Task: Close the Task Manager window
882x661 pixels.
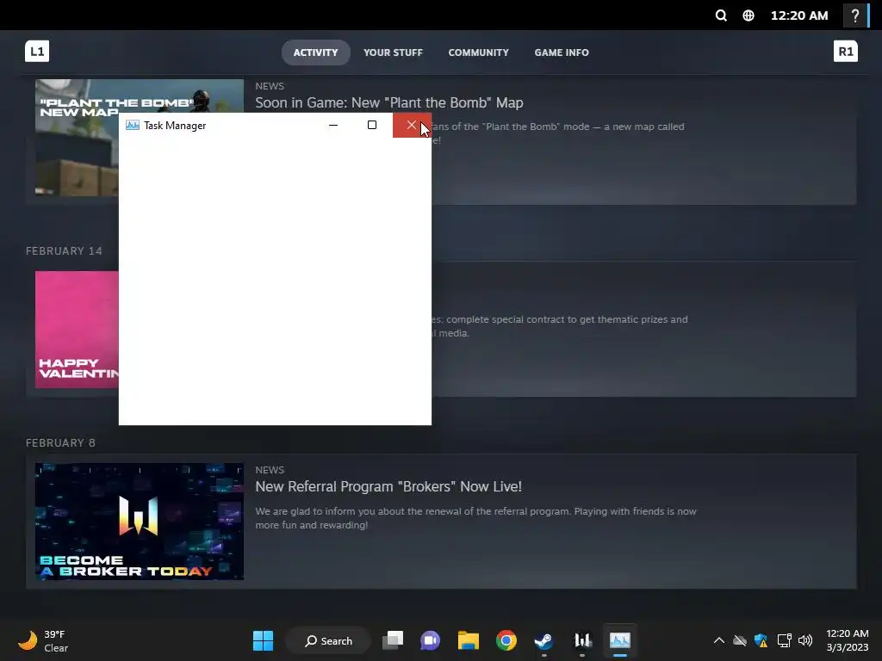Action: pos(412,126)
